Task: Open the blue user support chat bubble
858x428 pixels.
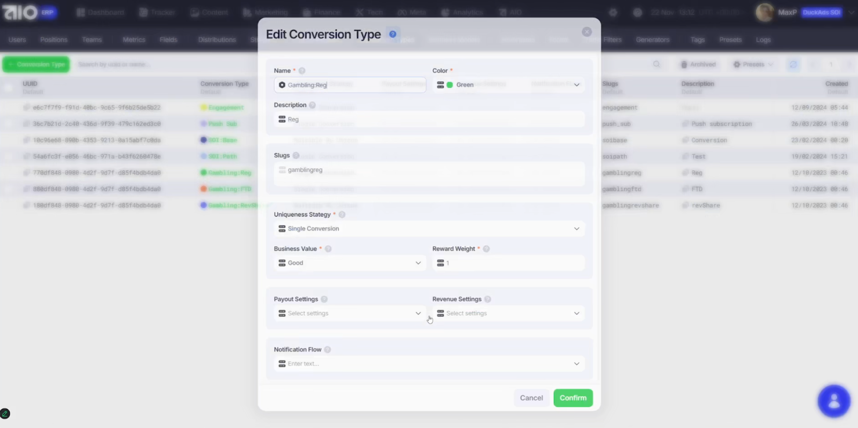Action: [x=833, y=401]
